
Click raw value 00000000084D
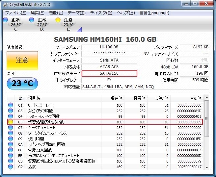click(x=189, y=111)
